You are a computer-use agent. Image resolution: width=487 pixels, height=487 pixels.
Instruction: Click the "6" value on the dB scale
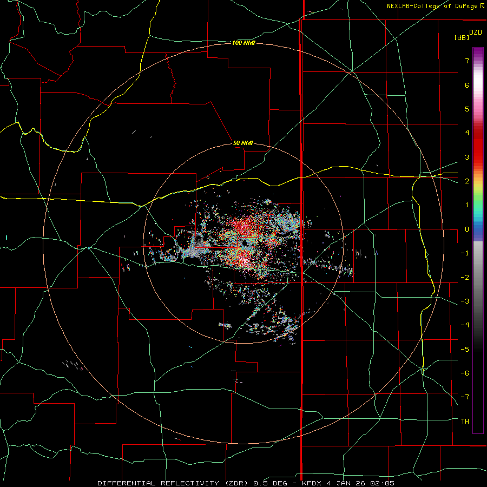click(467, 85)
